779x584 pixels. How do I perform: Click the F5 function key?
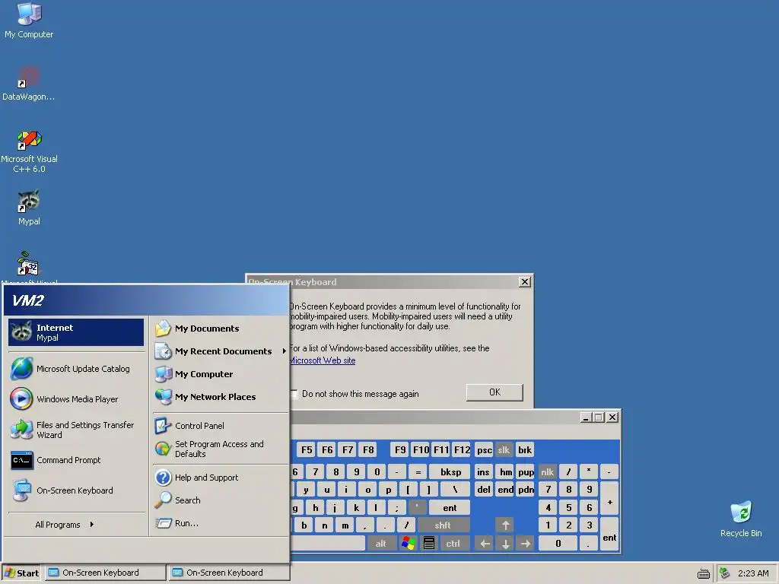tap(307, 450)
